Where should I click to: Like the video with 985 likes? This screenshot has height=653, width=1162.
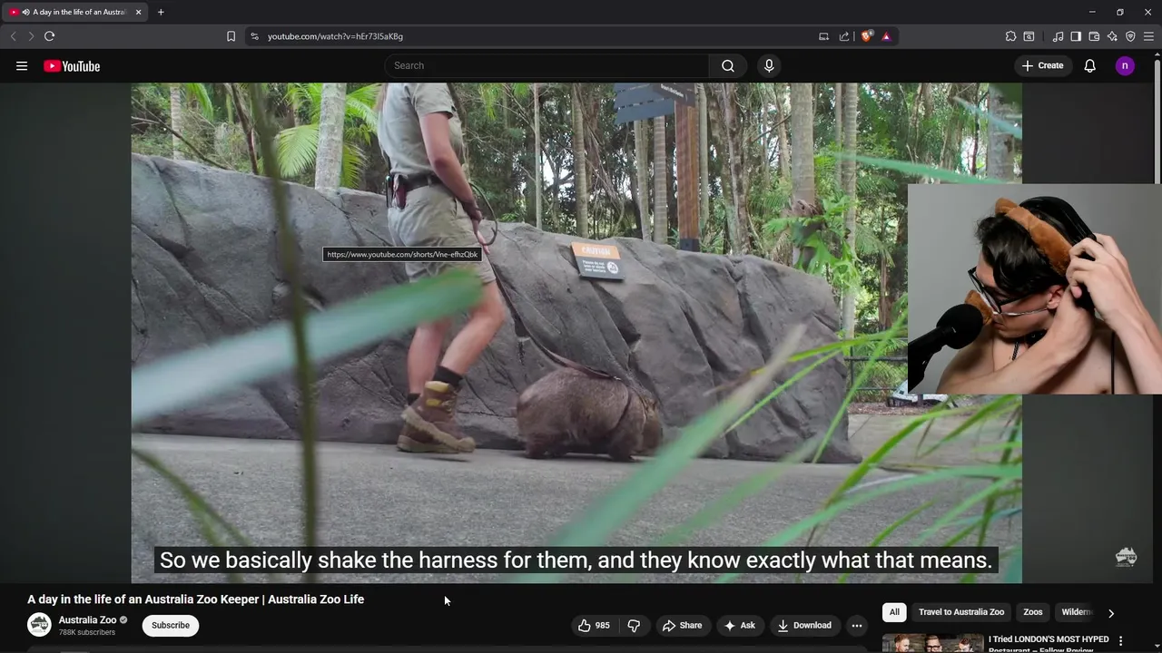click(594, 625)
